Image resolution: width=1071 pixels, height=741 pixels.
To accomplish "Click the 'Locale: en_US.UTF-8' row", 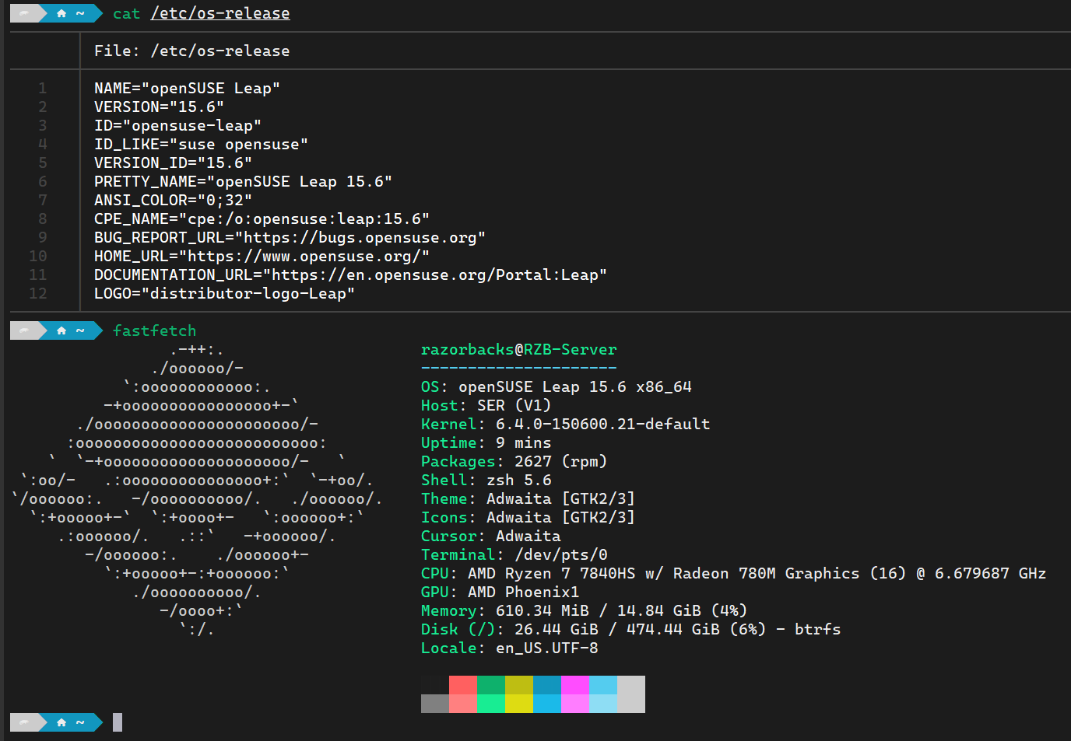I will click(510, 648).
